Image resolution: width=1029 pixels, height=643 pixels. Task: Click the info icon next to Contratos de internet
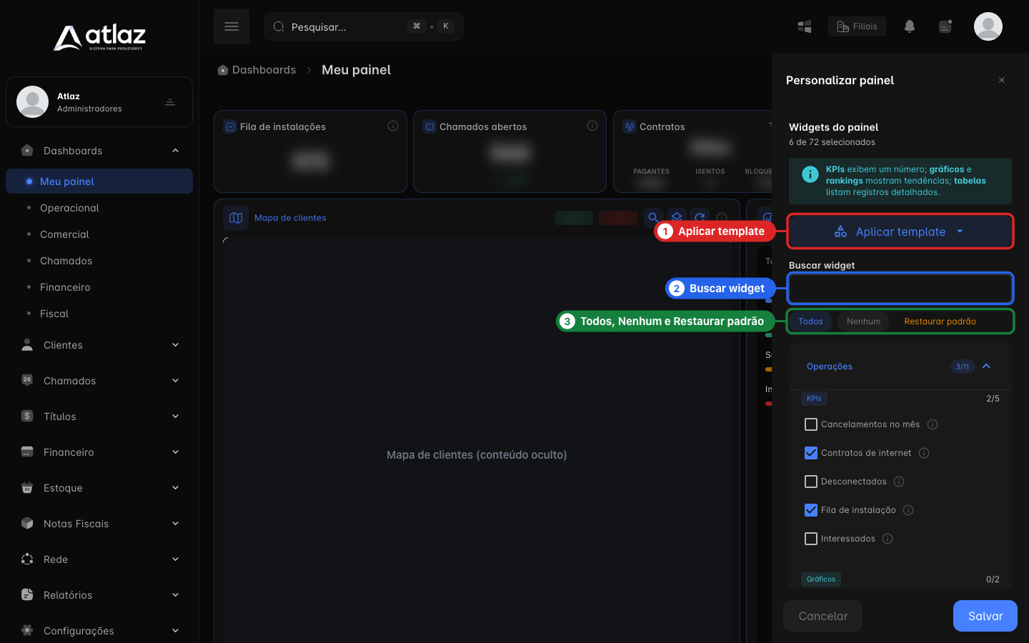pos(924,453)
